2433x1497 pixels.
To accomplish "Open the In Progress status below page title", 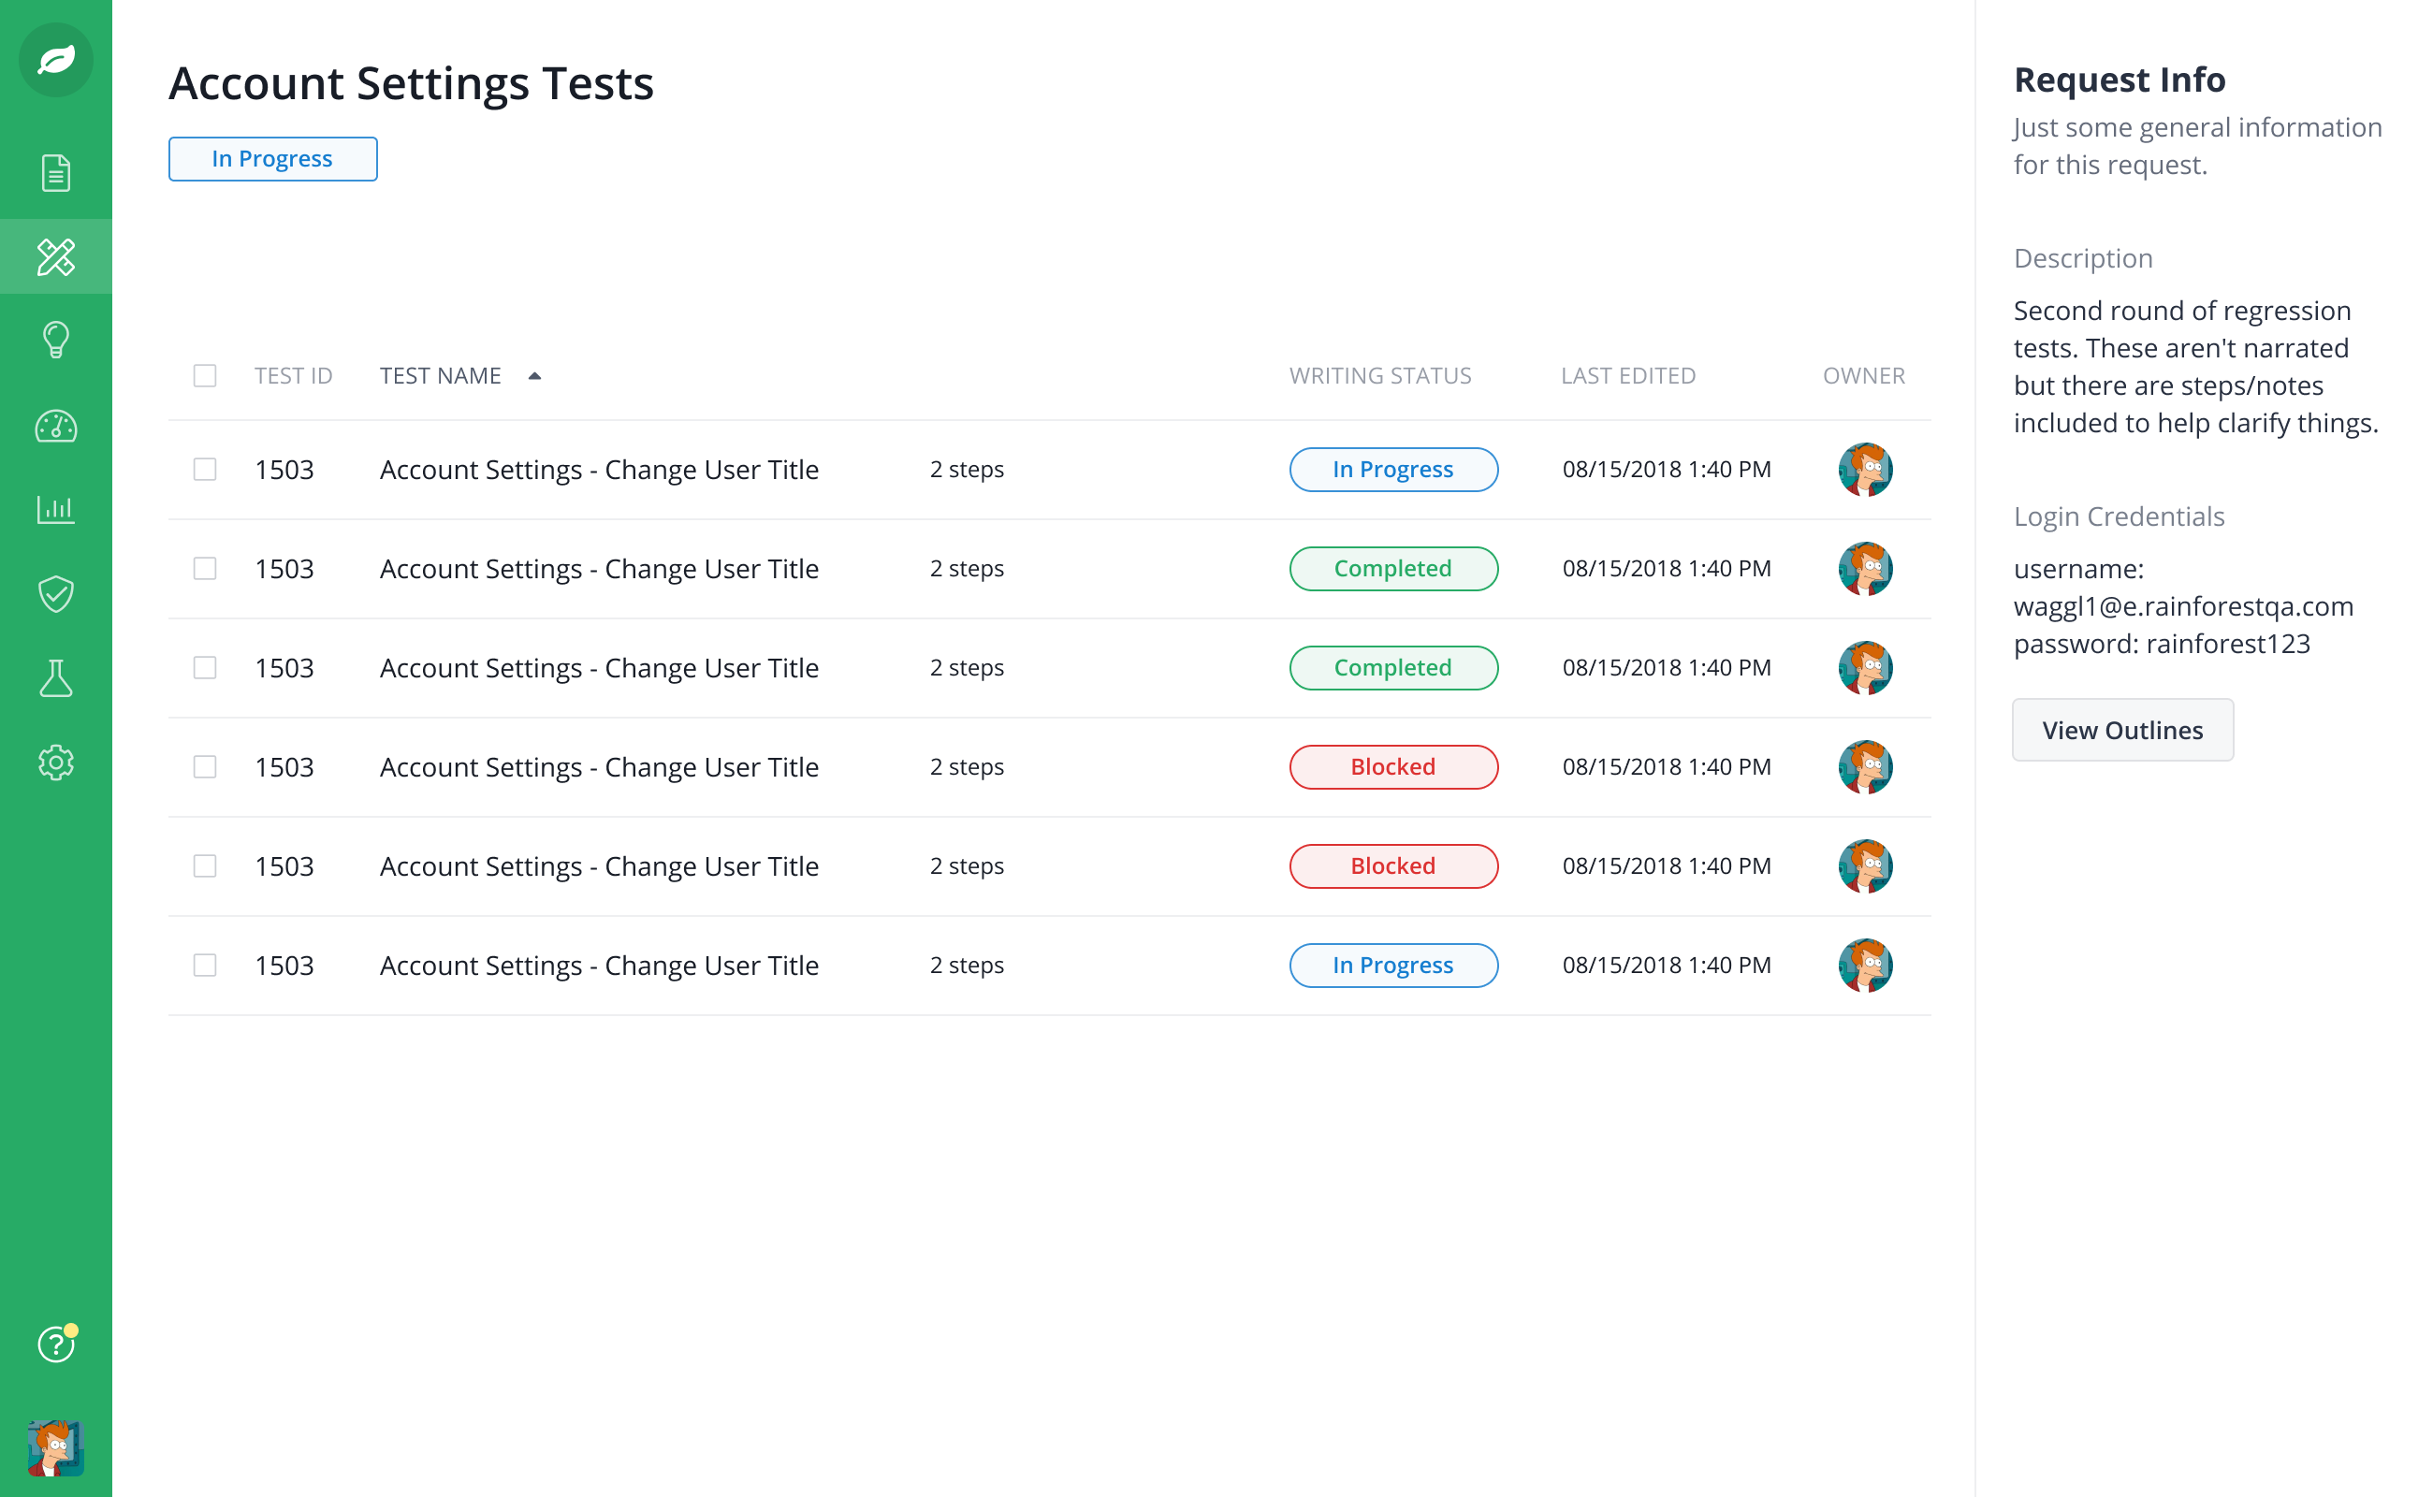I will (272, 159).
